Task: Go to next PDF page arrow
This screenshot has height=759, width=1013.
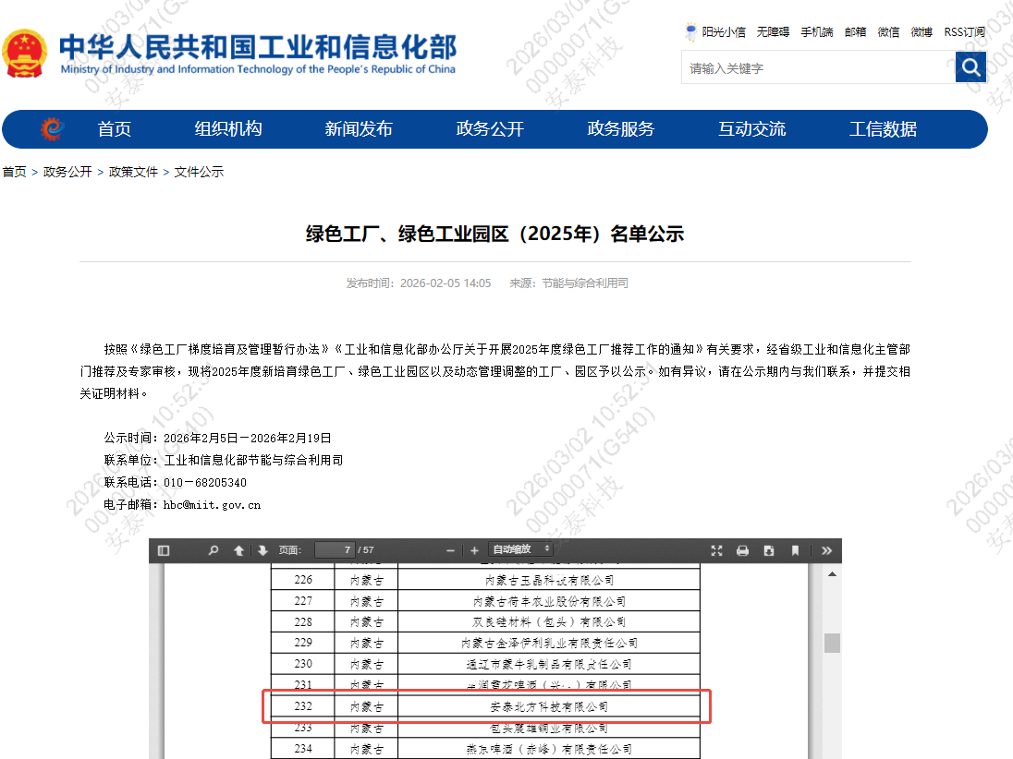Action: point(262,550)
